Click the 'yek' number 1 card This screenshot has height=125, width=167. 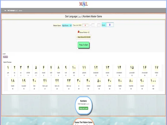pyautogui.click(x=8, y=71)
